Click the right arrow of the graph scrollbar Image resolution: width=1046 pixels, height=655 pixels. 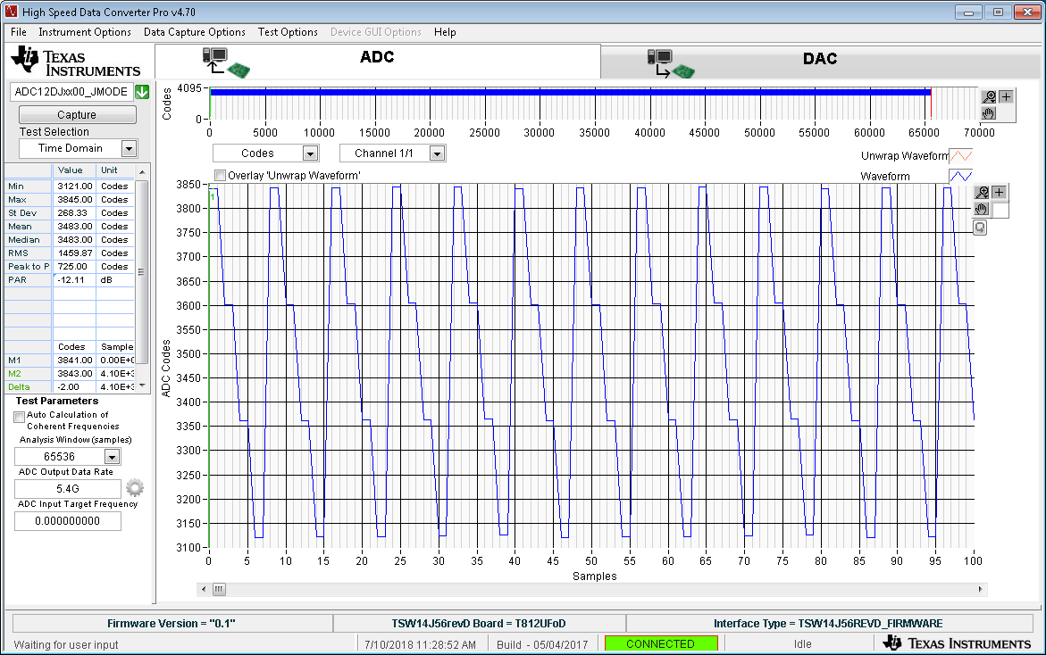[980, 589]
